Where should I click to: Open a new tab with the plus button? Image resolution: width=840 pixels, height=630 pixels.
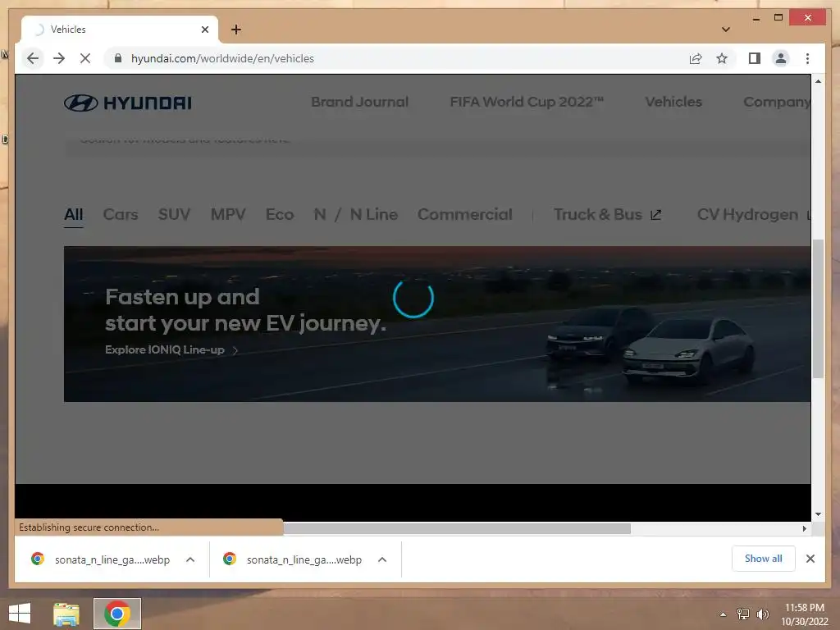tap(235, 30)
